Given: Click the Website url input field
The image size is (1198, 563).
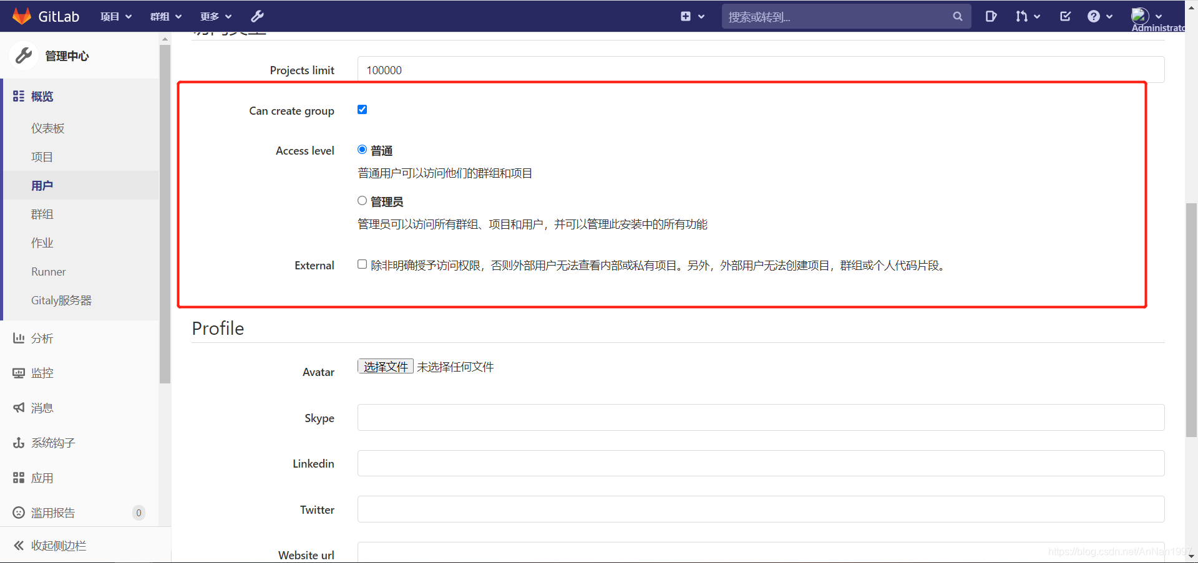Looking at the screenshot, I should point(761,552).
